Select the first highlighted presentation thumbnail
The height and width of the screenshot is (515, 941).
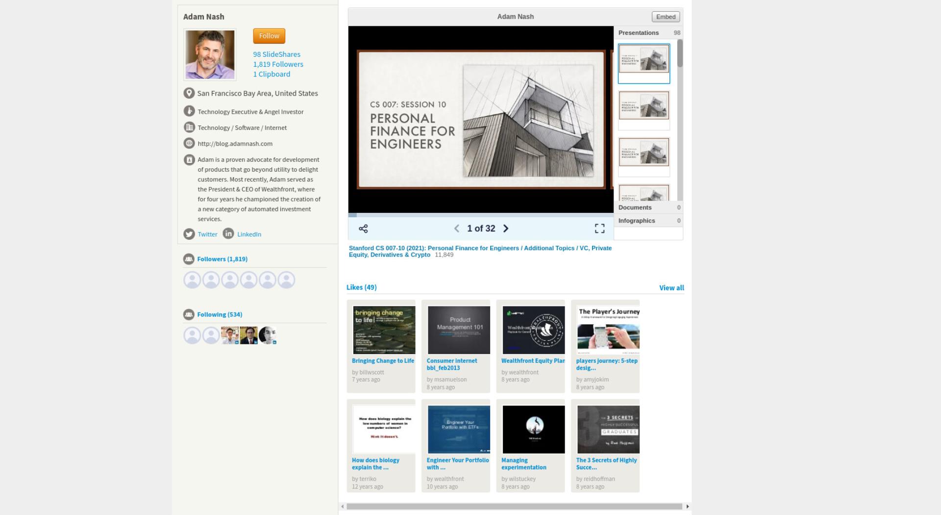click(644, 64)
